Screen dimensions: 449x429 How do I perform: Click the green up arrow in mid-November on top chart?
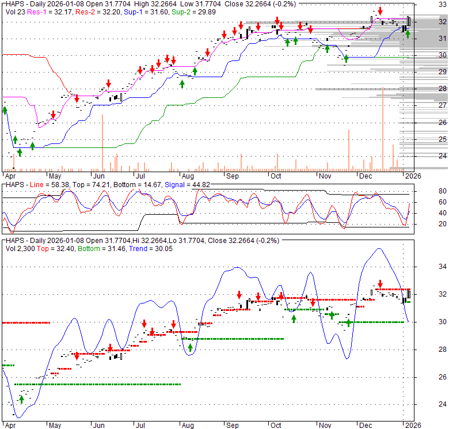coord(346,58)
